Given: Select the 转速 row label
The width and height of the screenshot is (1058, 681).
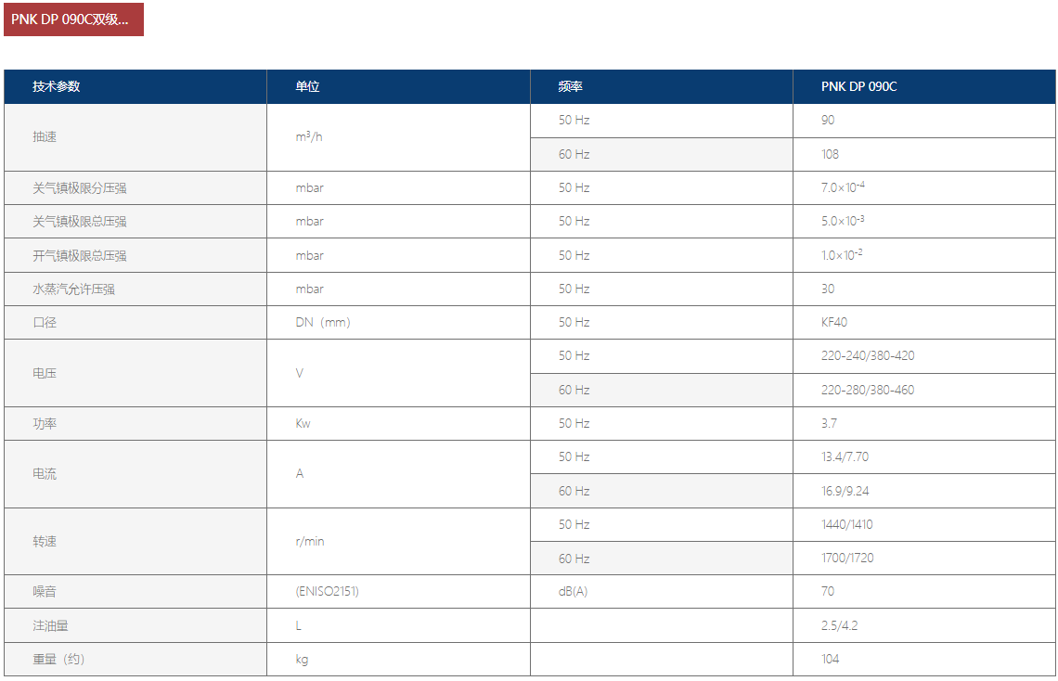Looking at the screenshot, I should pos(45,541).
